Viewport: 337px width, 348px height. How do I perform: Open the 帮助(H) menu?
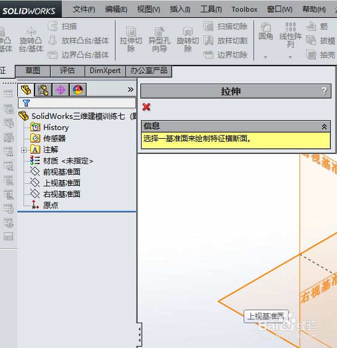tap(314, 9)
